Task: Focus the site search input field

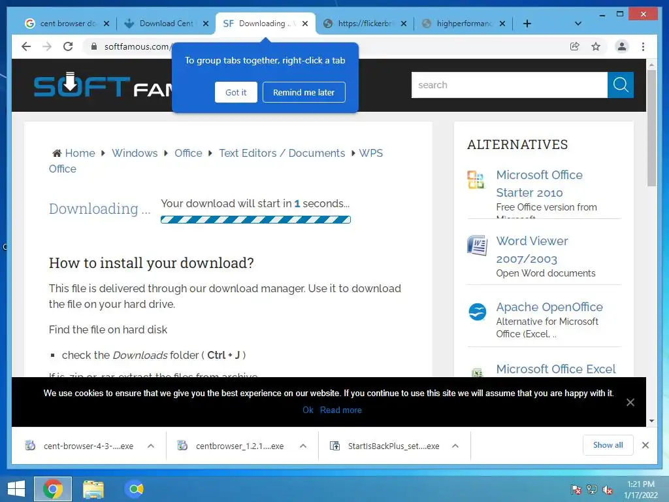Action: click(509, 85)
